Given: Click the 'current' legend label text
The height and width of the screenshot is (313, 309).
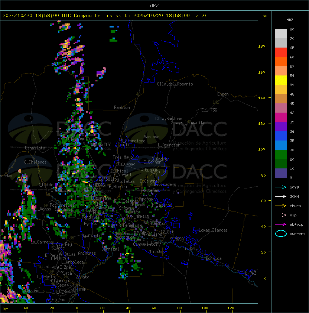Looking at the screenshot, I should coord(297,234).
